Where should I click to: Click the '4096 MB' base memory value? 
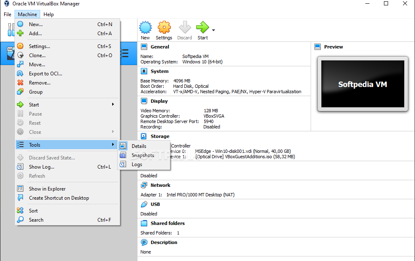(182, 81)
